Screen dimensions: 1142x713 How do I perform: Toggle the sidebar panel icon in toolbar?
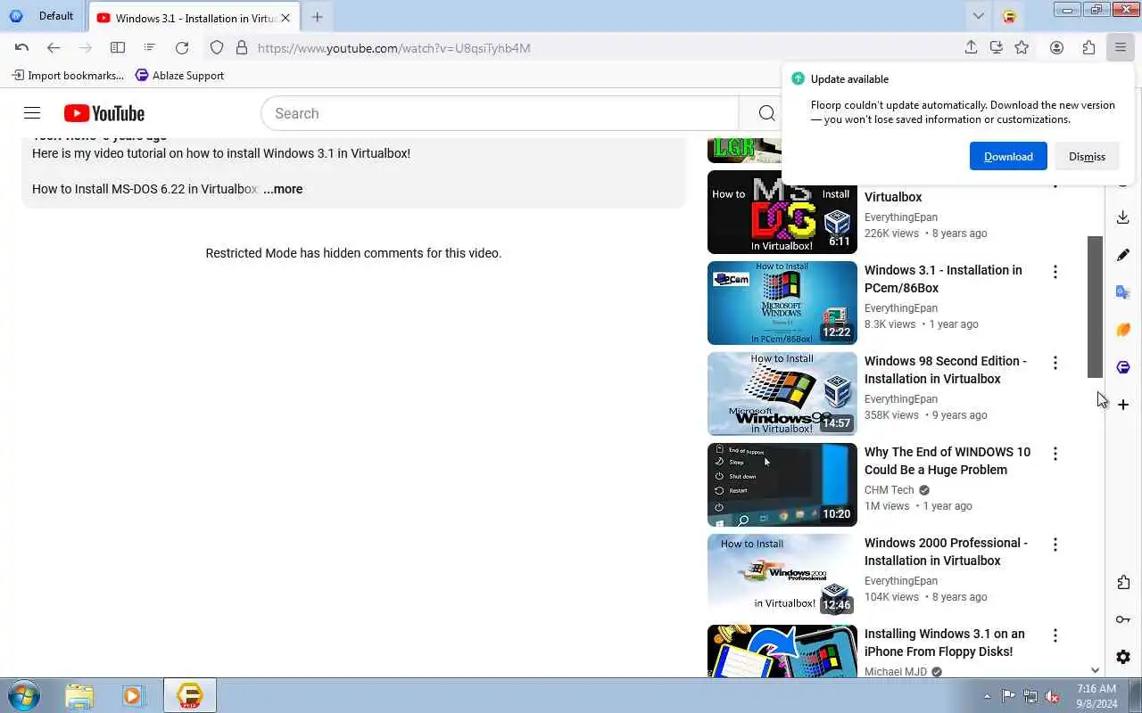118,48
